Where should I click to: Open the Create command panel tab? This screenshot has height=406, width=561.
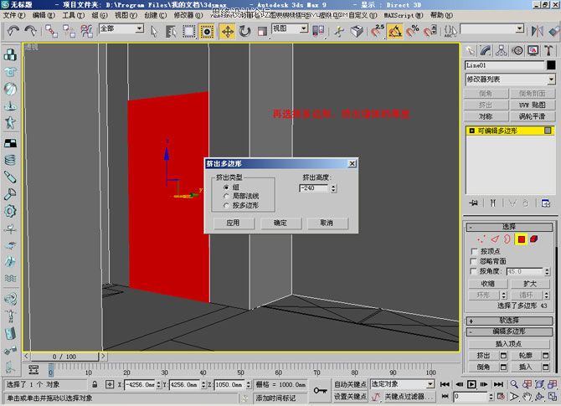[470, 51]
